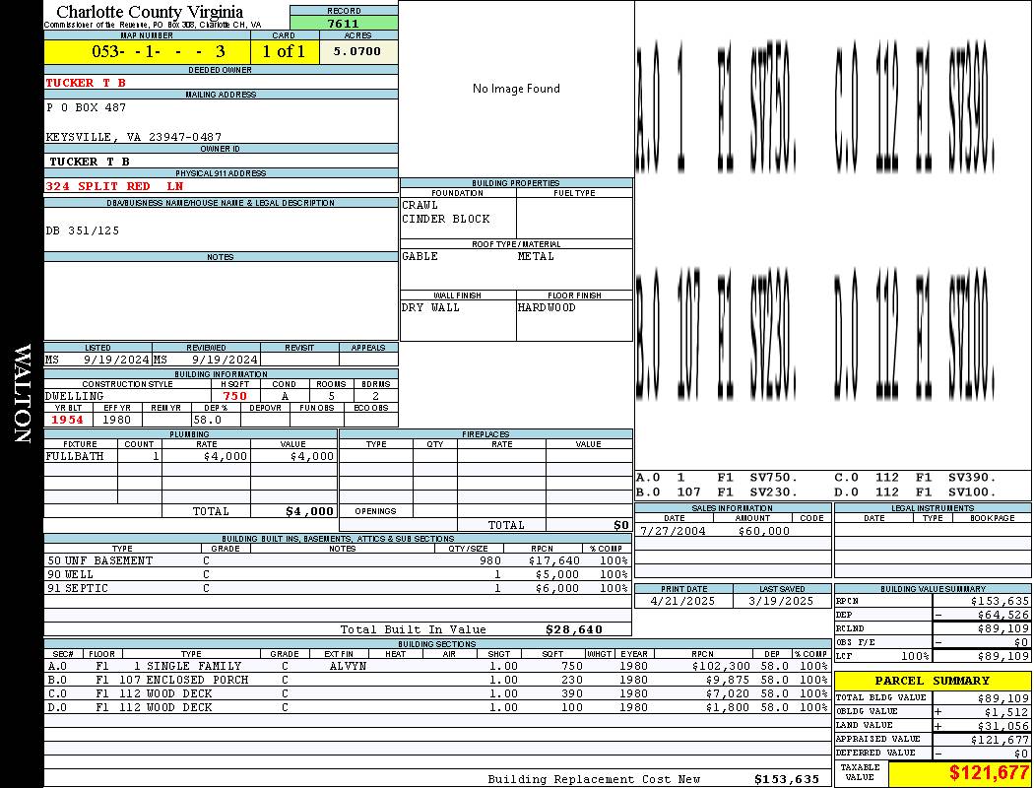Click construction style DWELLING
Screen dimensions: 1034x788
(75, 396)
